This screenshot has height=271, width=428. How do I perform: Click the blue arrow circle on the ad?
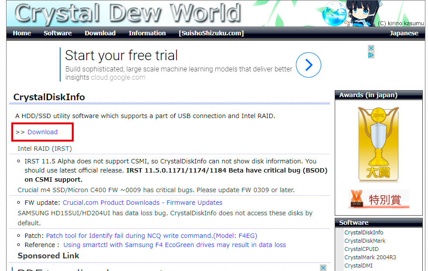point(309,65)
